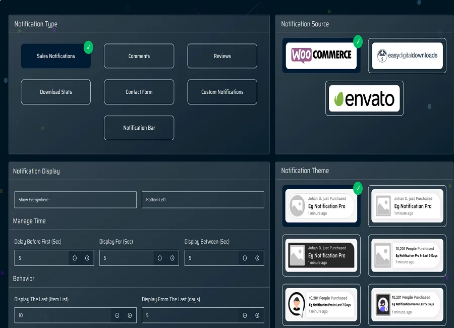Pick Custom Notifications type
The width and height of the screenshot is (454, 328).
222,92
